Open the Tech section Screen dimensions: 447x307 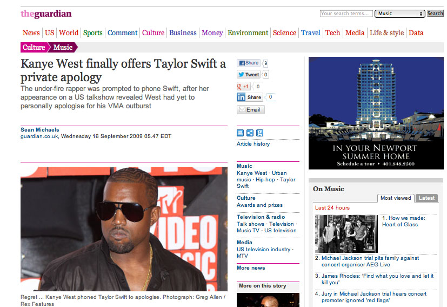(x=333, y=33)
